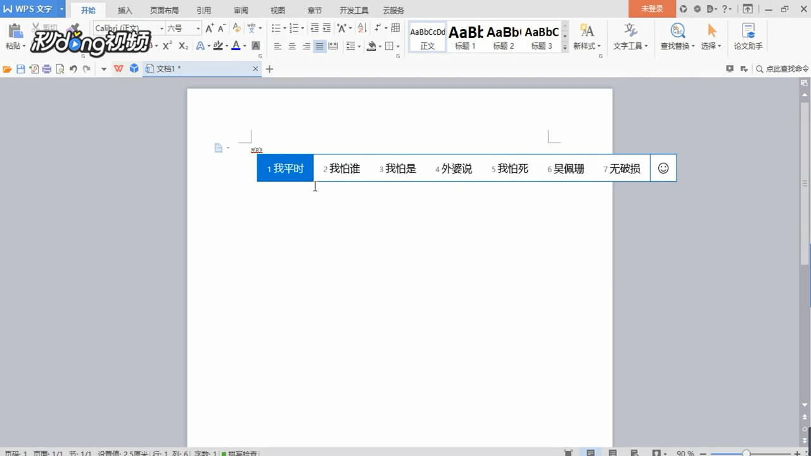Viewport: 811px width, 456px height.
Task: Click the Decrease Indent icon
Action: (x=313, y=28)
